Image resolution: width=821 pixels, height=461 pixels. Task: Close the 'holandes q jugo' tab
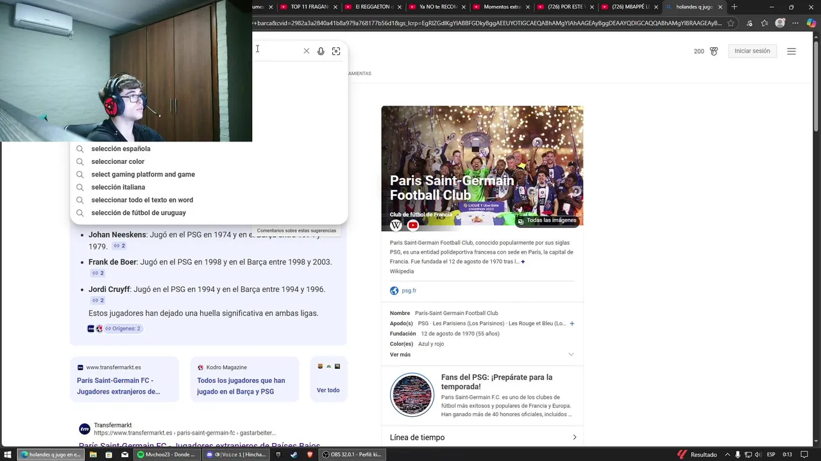coord(720,7)
